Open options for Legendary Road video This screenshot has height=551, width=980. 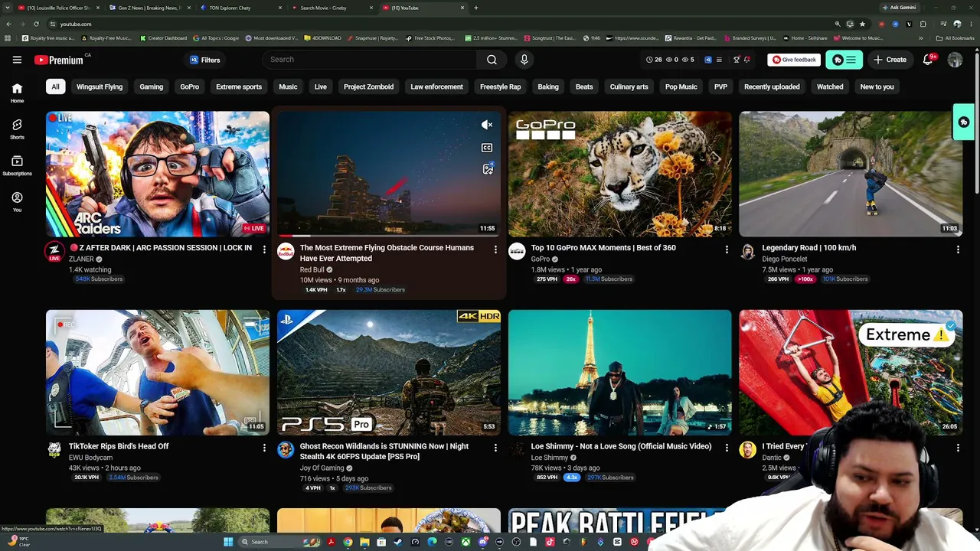[958, 249]
